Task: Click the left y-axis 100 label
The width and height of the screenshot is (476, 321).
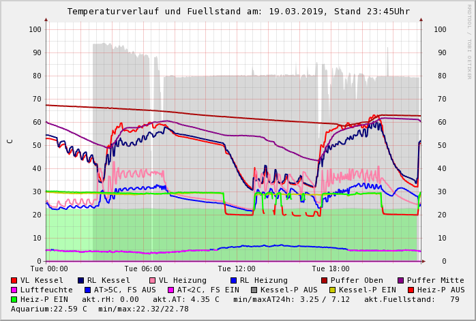Action: pos(35,29)
